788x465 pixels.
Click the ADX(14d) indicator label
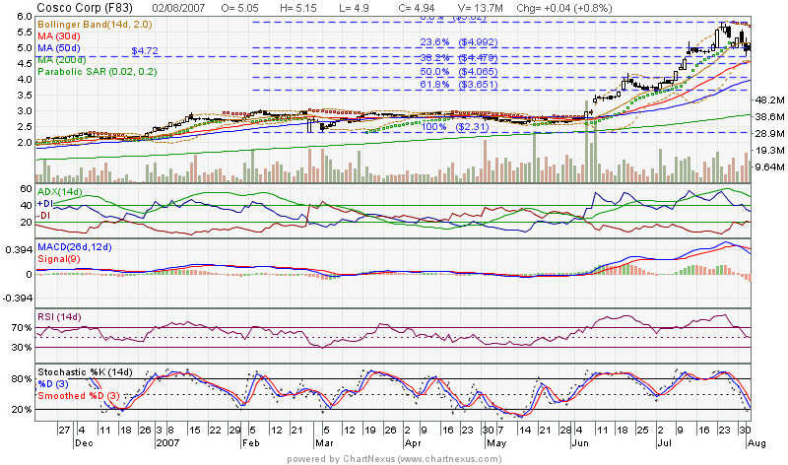tap(62, 189)
